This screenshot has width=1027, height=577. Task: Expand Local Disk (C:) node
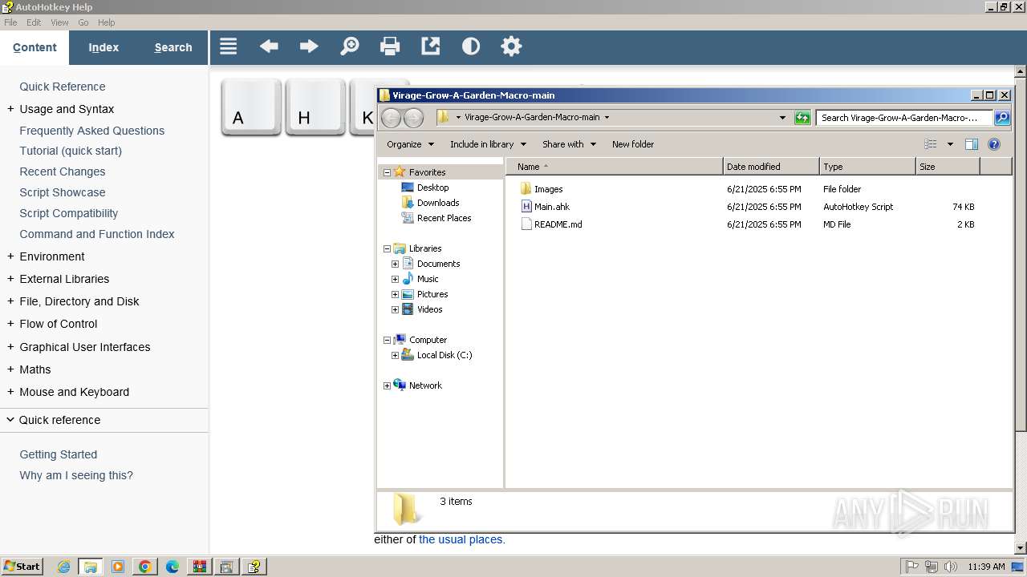[x=395, y=355]
